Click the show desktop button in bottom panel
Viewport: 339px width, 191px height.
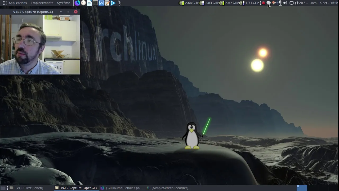(3, 188)
